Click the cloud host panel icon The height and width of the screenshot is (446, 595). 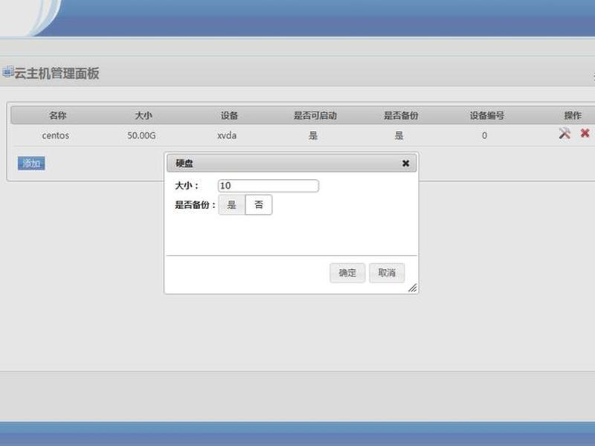coord(8,71)
